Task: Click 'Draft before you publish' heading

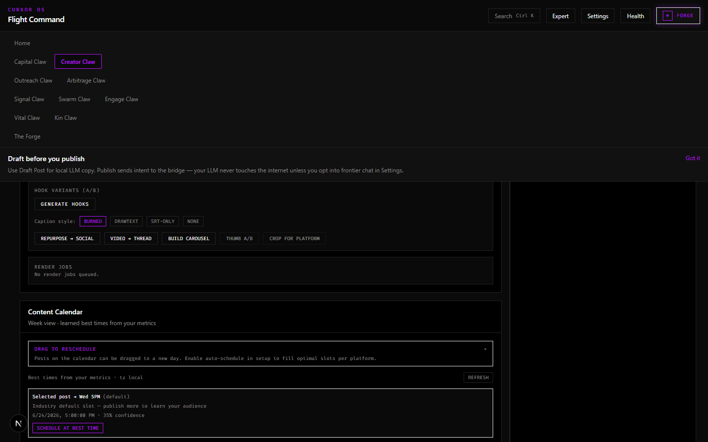Action: (46, 159)
